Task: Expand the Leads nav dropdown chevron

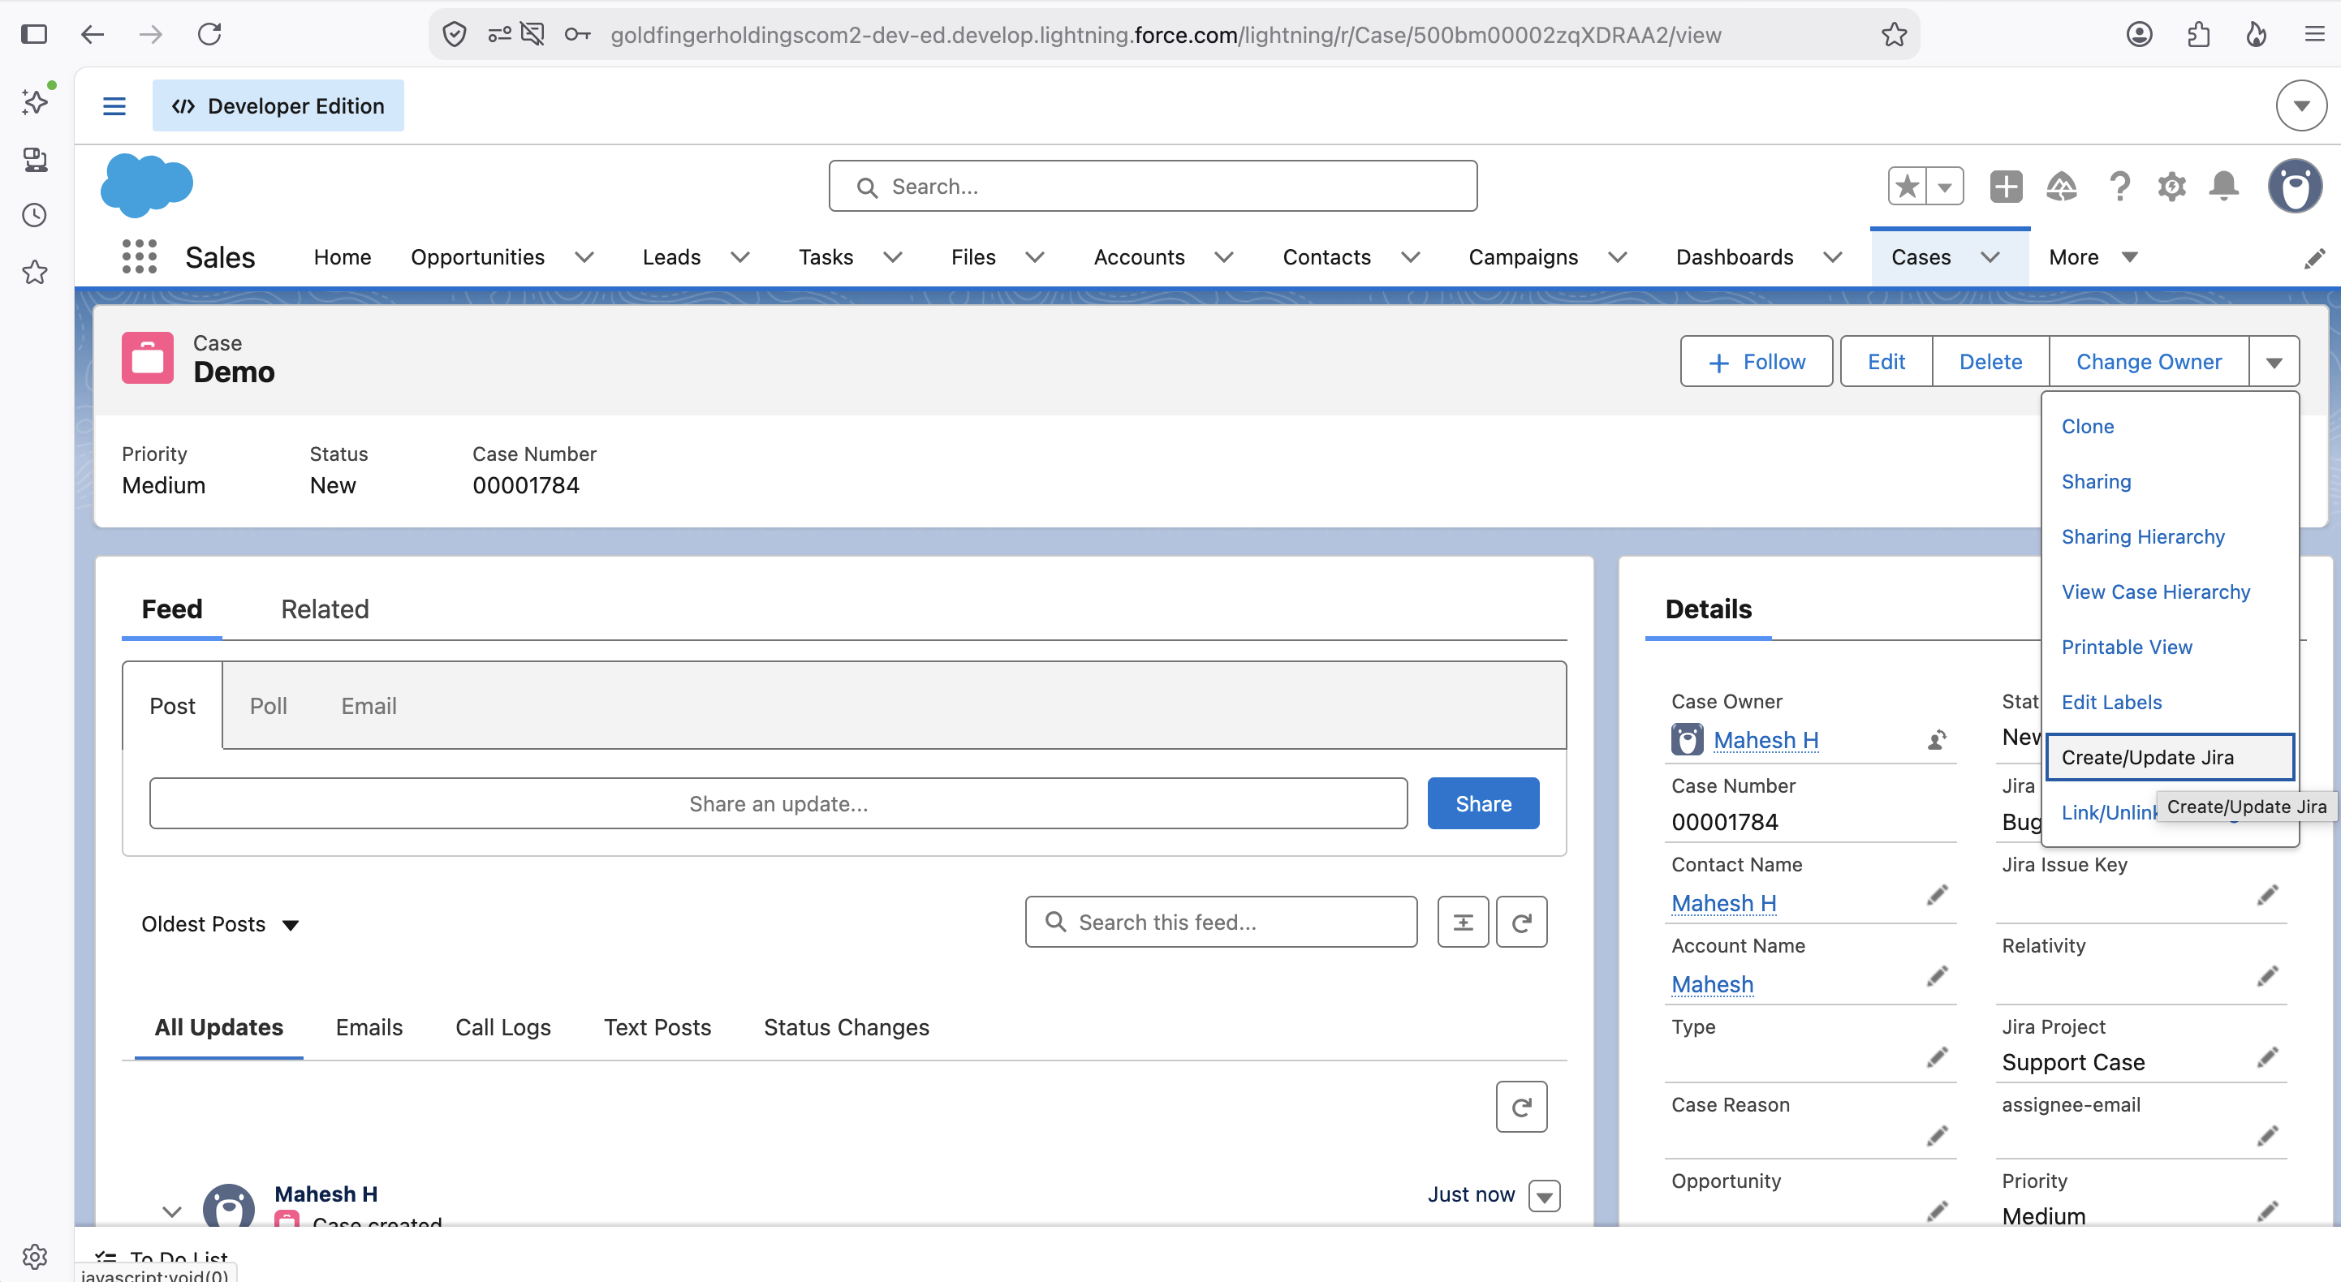Action: [x=740, y=257]
